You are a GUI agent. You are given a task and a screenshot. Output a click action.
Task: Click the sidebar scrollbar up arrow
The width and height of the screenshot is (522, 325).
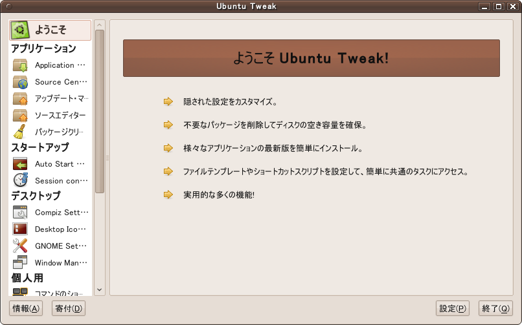click(x=100, y=25)
